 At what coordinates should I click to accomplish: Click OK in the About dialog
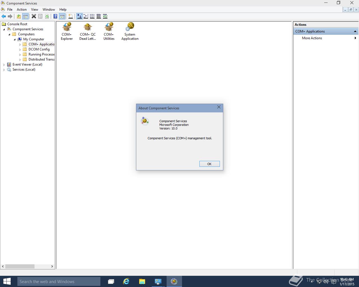click(x=210, y=164)
